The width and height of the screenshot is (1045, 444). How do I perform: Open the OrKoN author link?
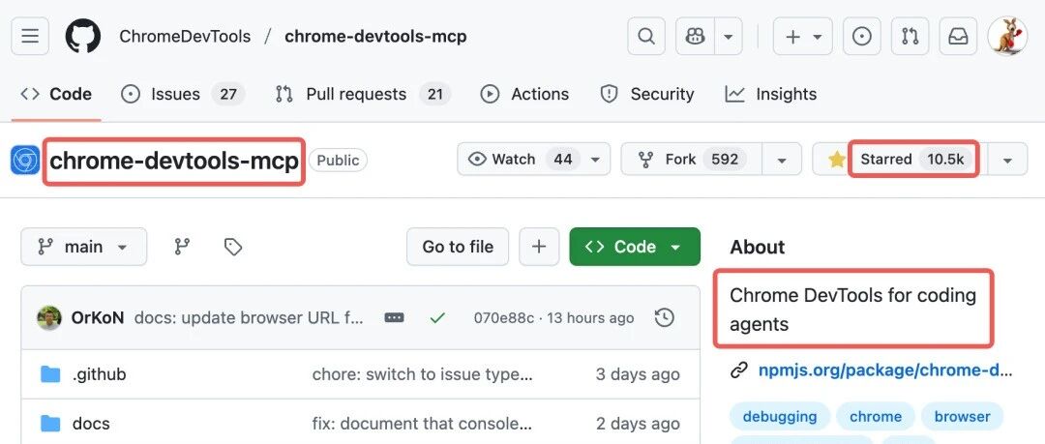[98, 318]
